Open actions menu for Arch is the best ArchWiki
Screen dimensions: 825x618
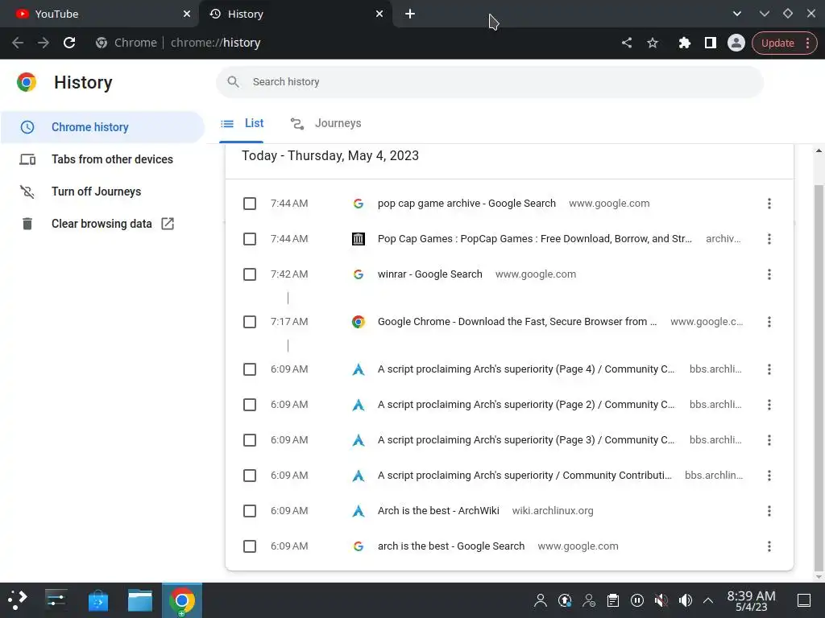pos(769,511)
